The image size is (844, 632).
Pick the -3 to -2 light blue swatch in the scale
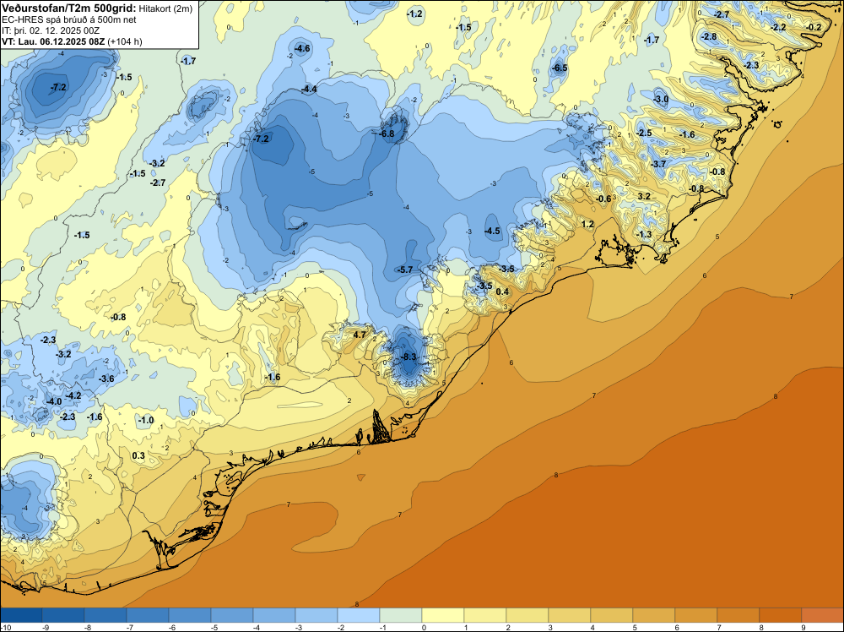pyautogui.click(x=316, y=615)
